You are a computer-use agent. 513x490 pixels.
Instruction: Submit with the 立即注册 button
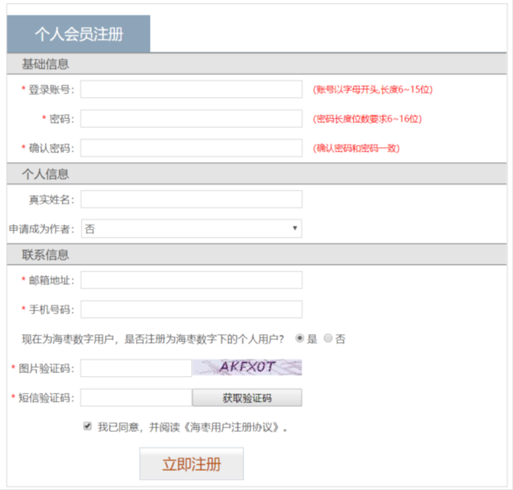(191, 464)
